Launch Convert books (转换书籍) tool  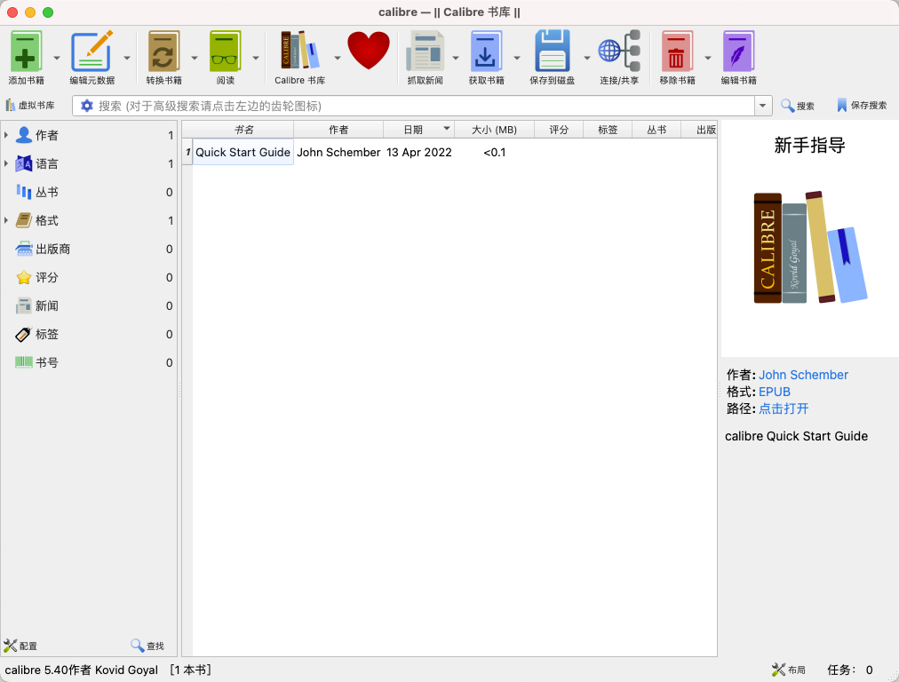pos(163,52)
